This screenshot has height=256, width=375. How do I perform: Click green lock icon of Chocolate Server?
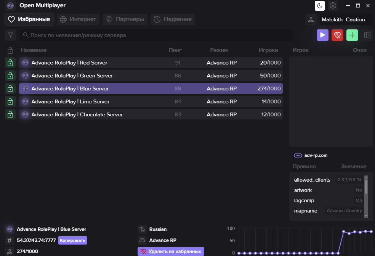[x=10, y=114]
